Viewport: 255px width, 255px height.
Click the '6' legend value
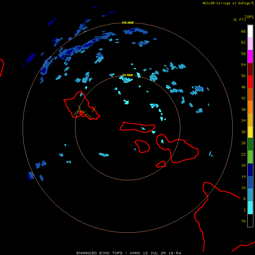pos(245,199)
